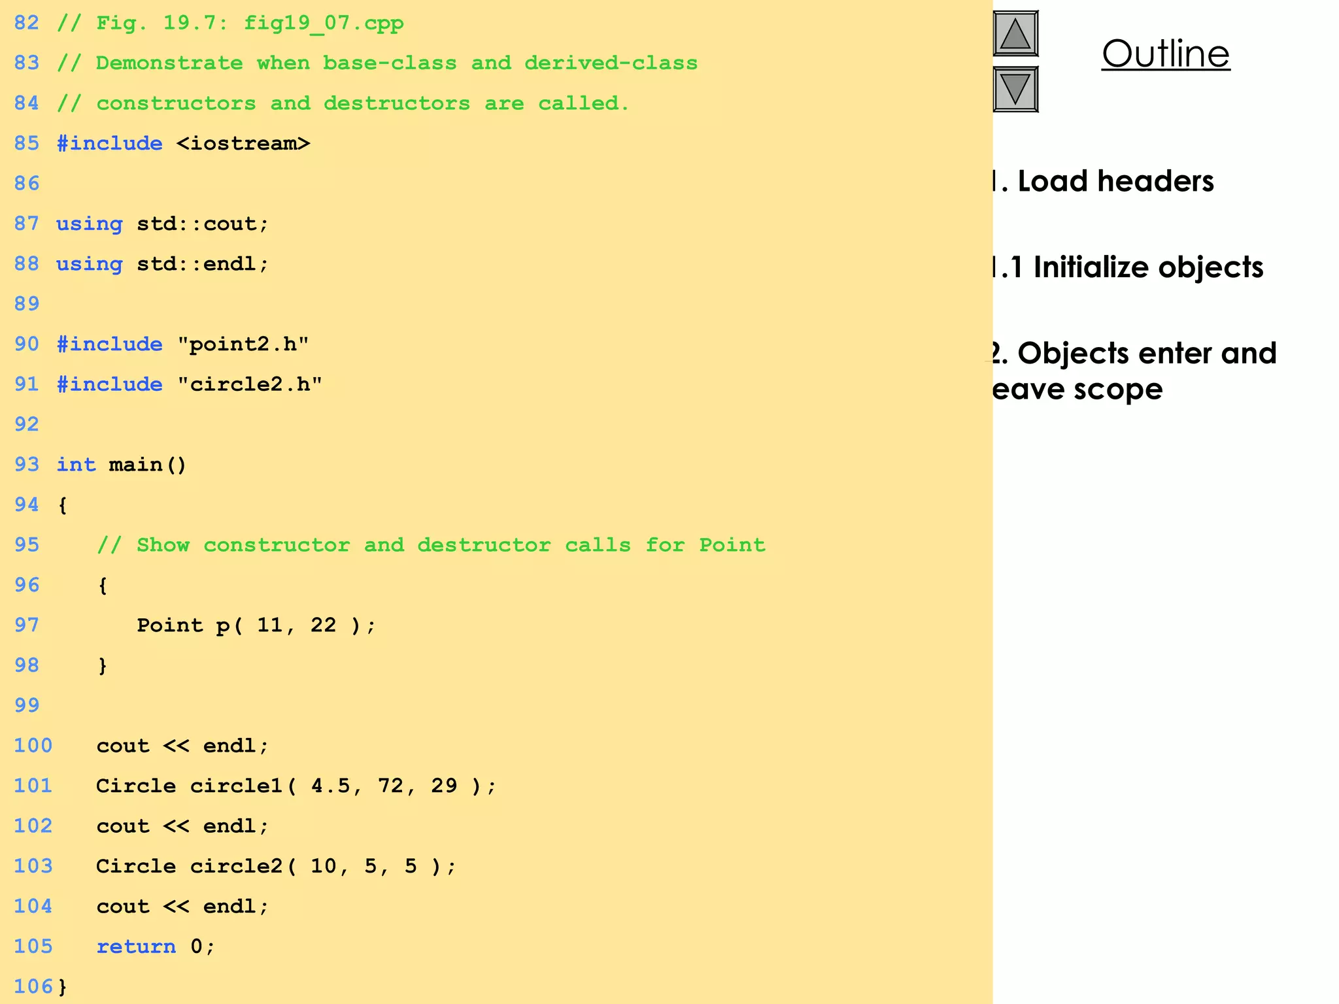Click the line '#include "point2.h"'
The height and width of the screenshot is (1004, 1339).
(182, 344)
